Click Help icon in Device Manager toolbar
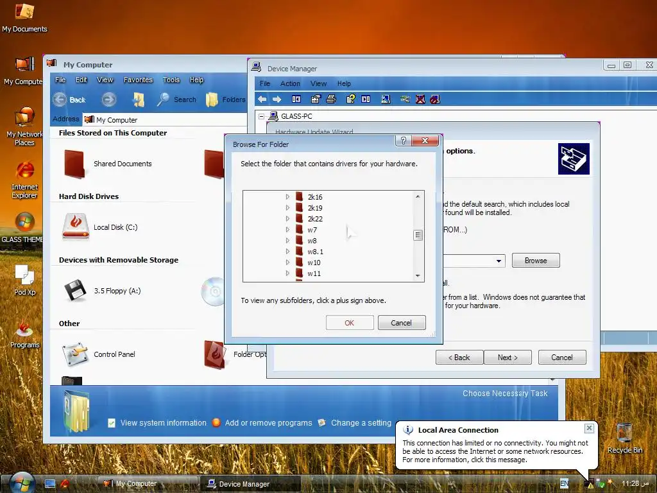The width and height of the screenshot is (657, 493). tap(351, 99)
